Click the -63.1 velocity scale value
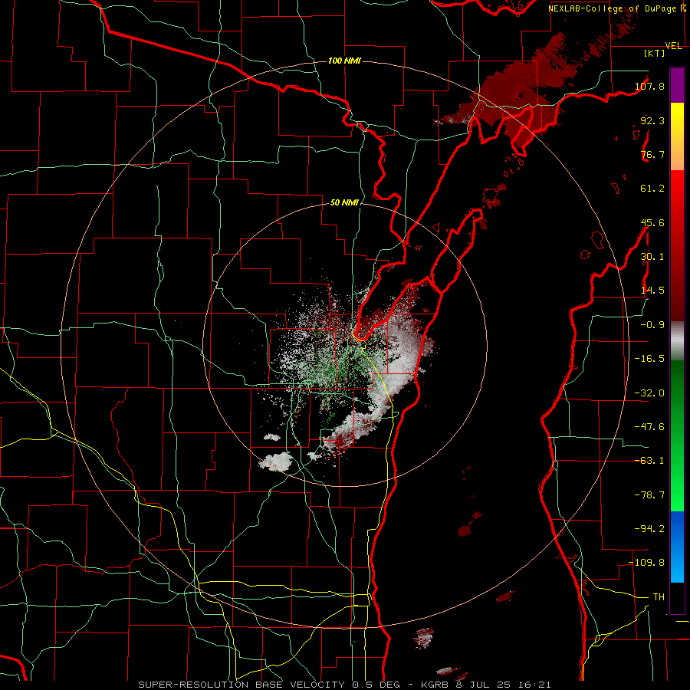Viewport: 690px width, 690px height. tap(649, 461)
